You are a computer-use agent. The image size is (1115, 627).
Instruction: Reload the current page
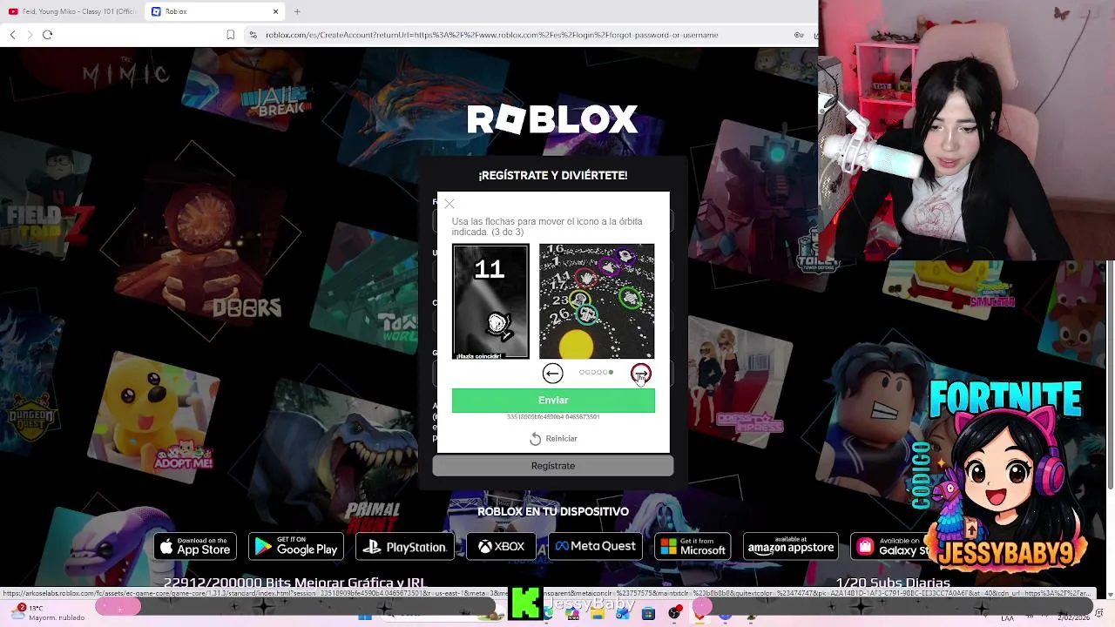(x=47, y=35)
